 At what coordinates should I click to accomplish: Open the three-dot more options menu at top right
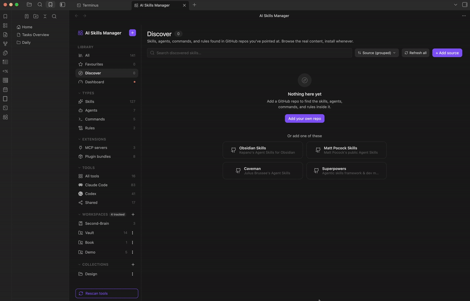pos(464,16)
